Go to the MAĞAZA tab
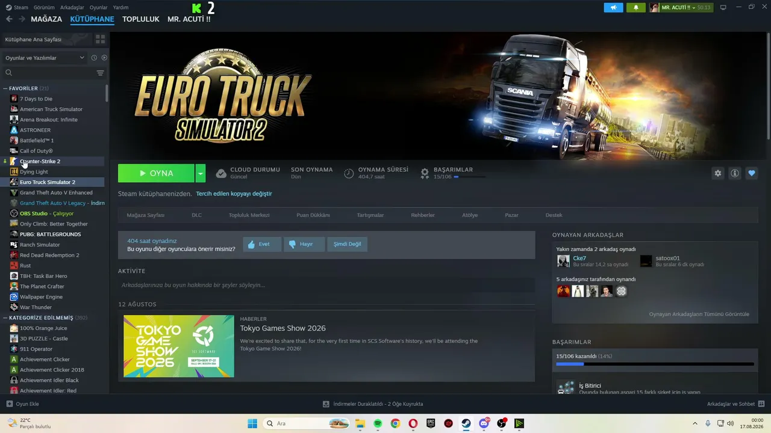 pyautogui.click(x=46, y=19)
